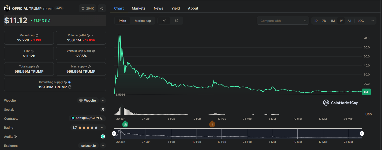Set chart range to 1D
Image resolution: width=382 pixels, height=150 pixels.
pyautogui.click(x=316, y=21)
